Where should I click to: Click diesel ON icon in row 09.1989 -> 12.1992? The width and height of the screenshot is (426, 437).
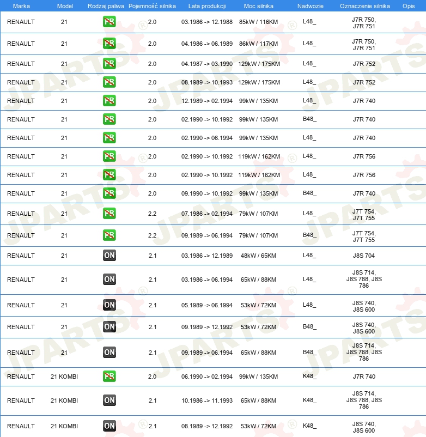pos(109,326)
